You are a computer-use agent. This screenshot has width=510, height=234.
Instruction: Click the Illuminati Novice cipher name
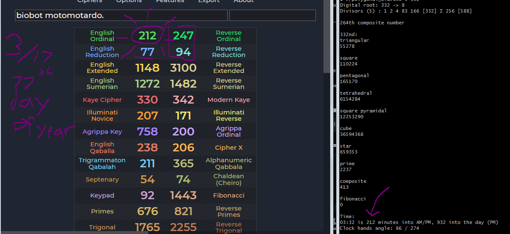tap(102, 115)
